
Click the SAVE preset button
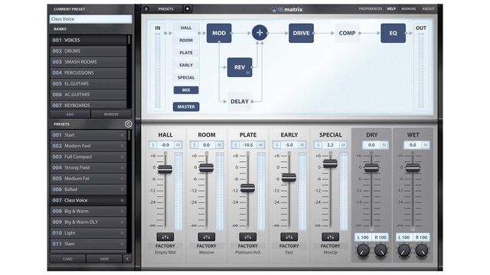[x=104, y=259]
